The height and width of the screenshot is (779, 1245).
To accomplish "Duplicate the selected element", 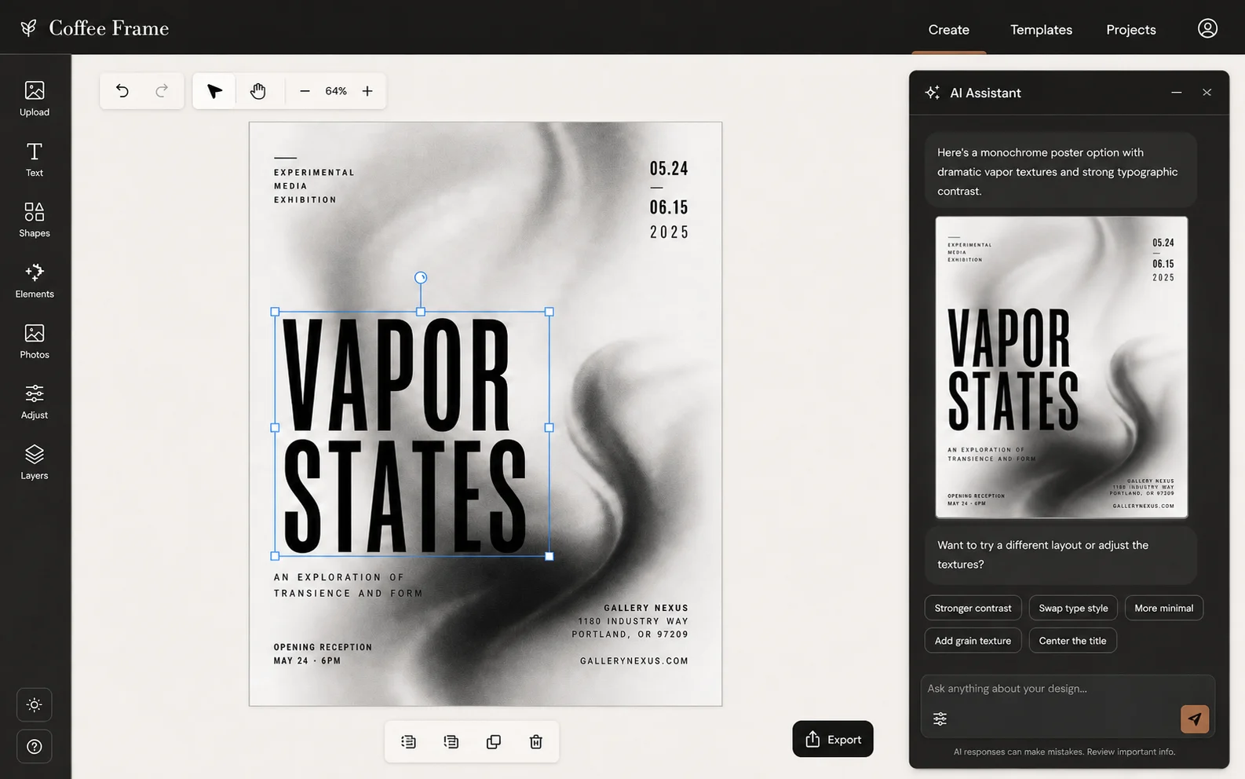I will click(x=494, y=741).
